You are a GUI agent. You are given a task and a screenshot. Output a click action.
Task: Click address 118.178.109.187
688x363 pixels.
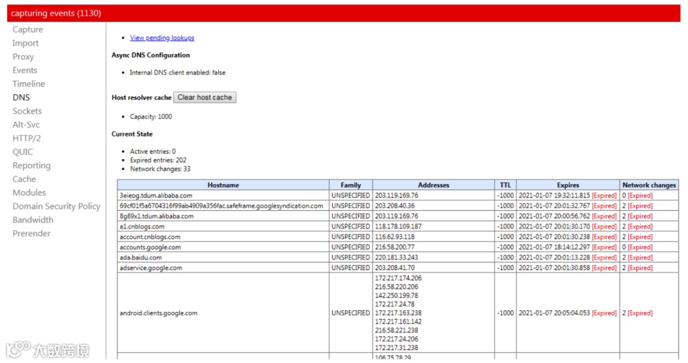click(x=398, y=226)
